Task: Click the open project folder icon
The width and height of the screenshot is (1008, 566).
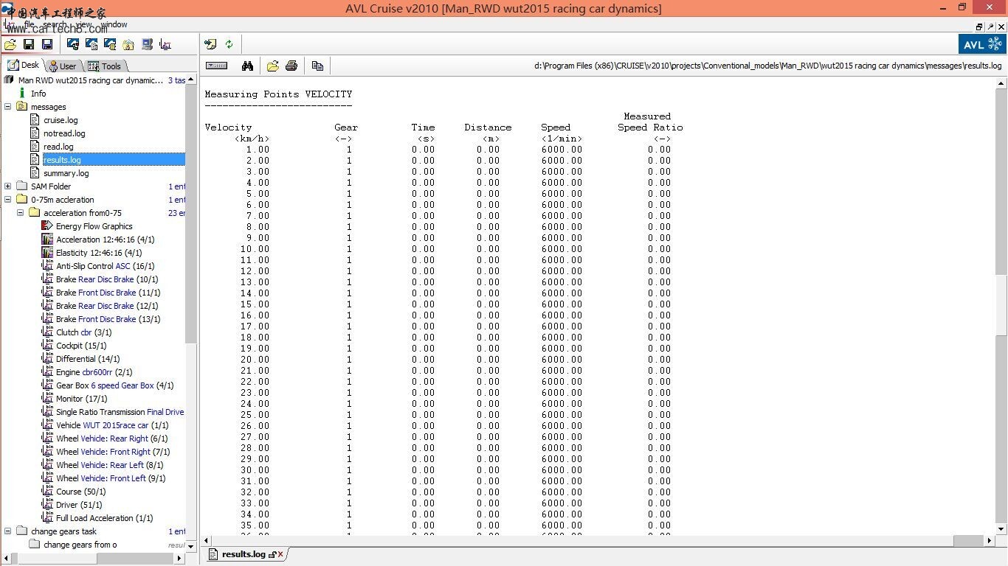Action: [x=10, y=45]
